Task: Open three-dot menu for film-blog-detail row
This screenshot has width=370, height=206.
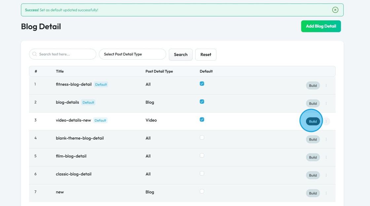Action: pyautogui.click(x=326, y=157)
